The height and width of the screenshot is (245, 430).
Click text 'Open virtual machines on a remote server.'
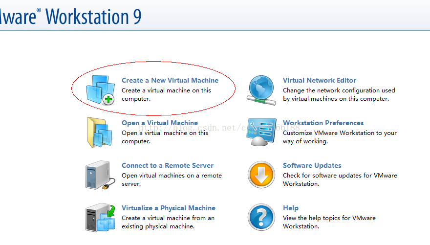click(172, 179)
